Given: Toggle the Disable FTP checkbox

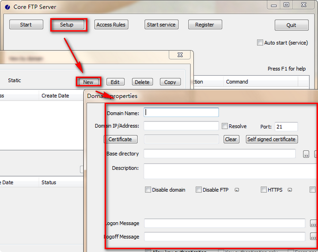Looking at the screenshot, I should click(199, 190).
